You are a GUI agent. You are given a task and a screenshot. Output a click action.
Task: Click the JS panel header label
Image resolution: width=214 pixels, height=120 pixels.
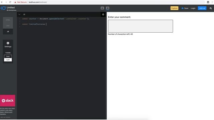[x=24, y=14]
